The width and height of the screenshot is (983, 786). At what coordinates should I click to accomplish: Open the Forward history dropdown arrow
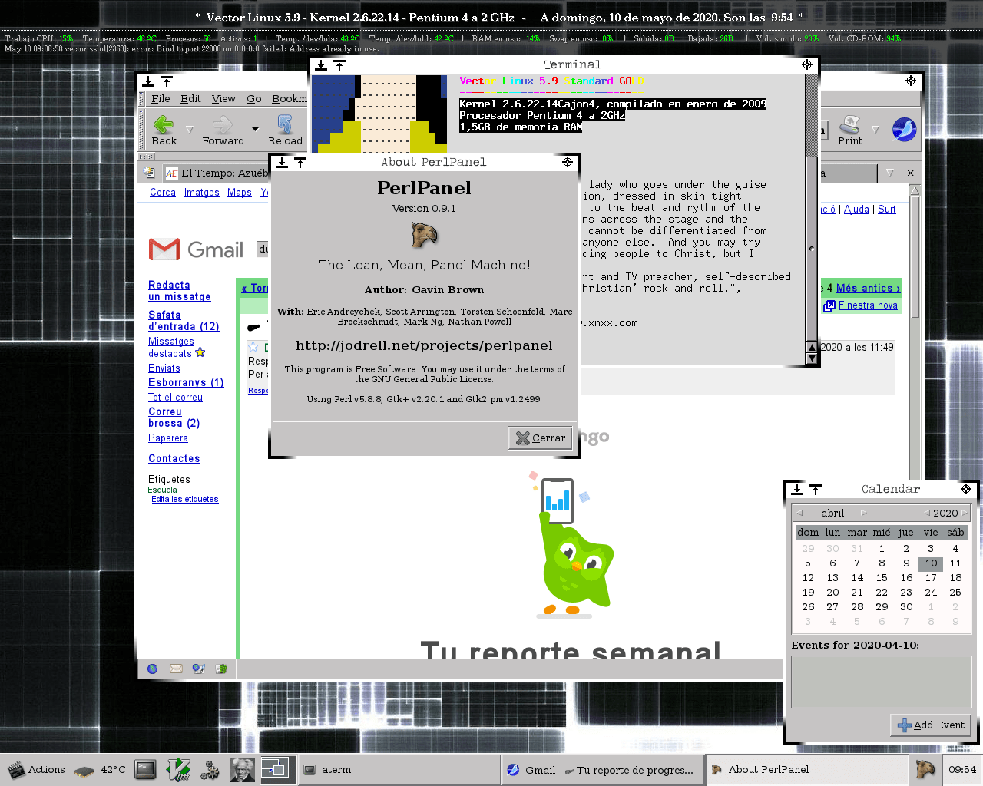(255, 129)
